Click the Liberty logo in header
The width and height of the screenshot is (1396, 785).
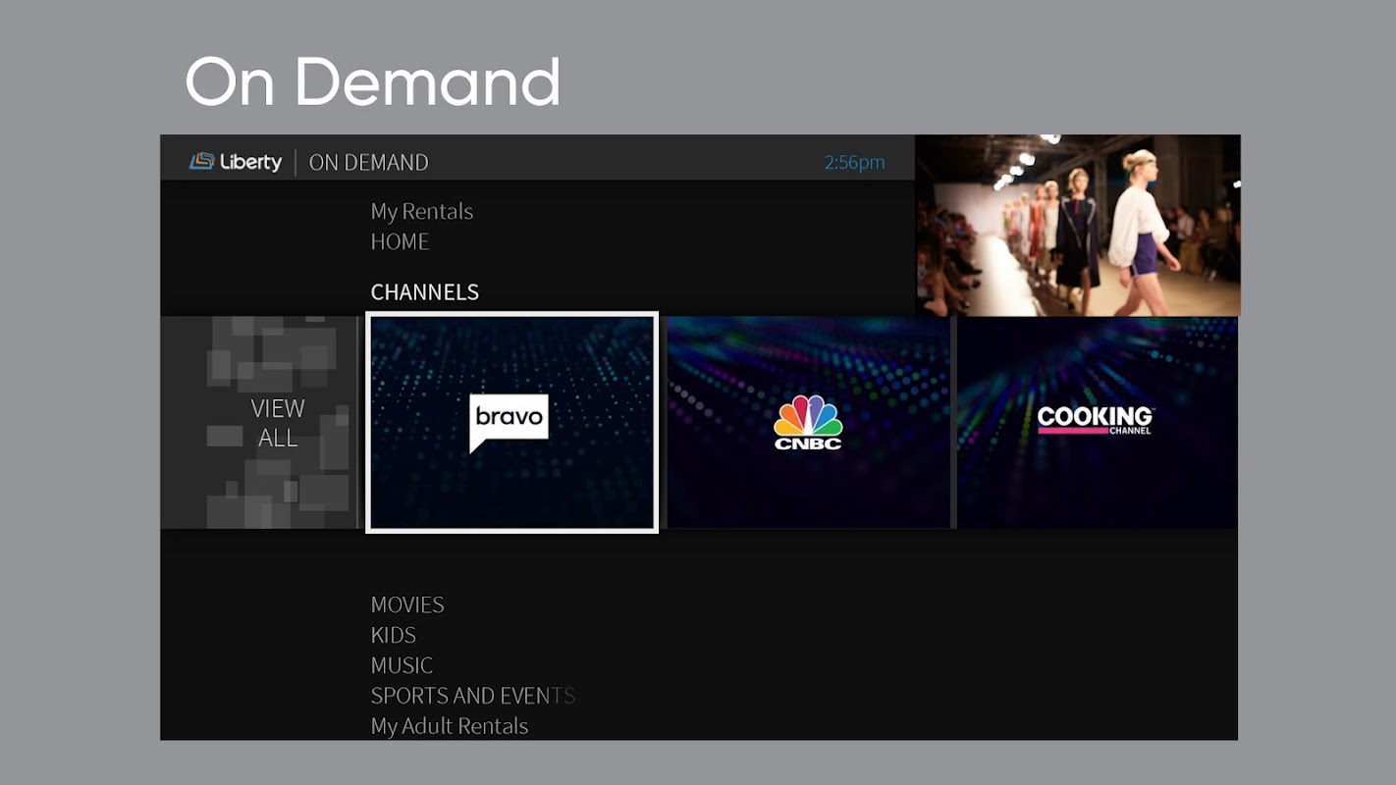(236, 162)
